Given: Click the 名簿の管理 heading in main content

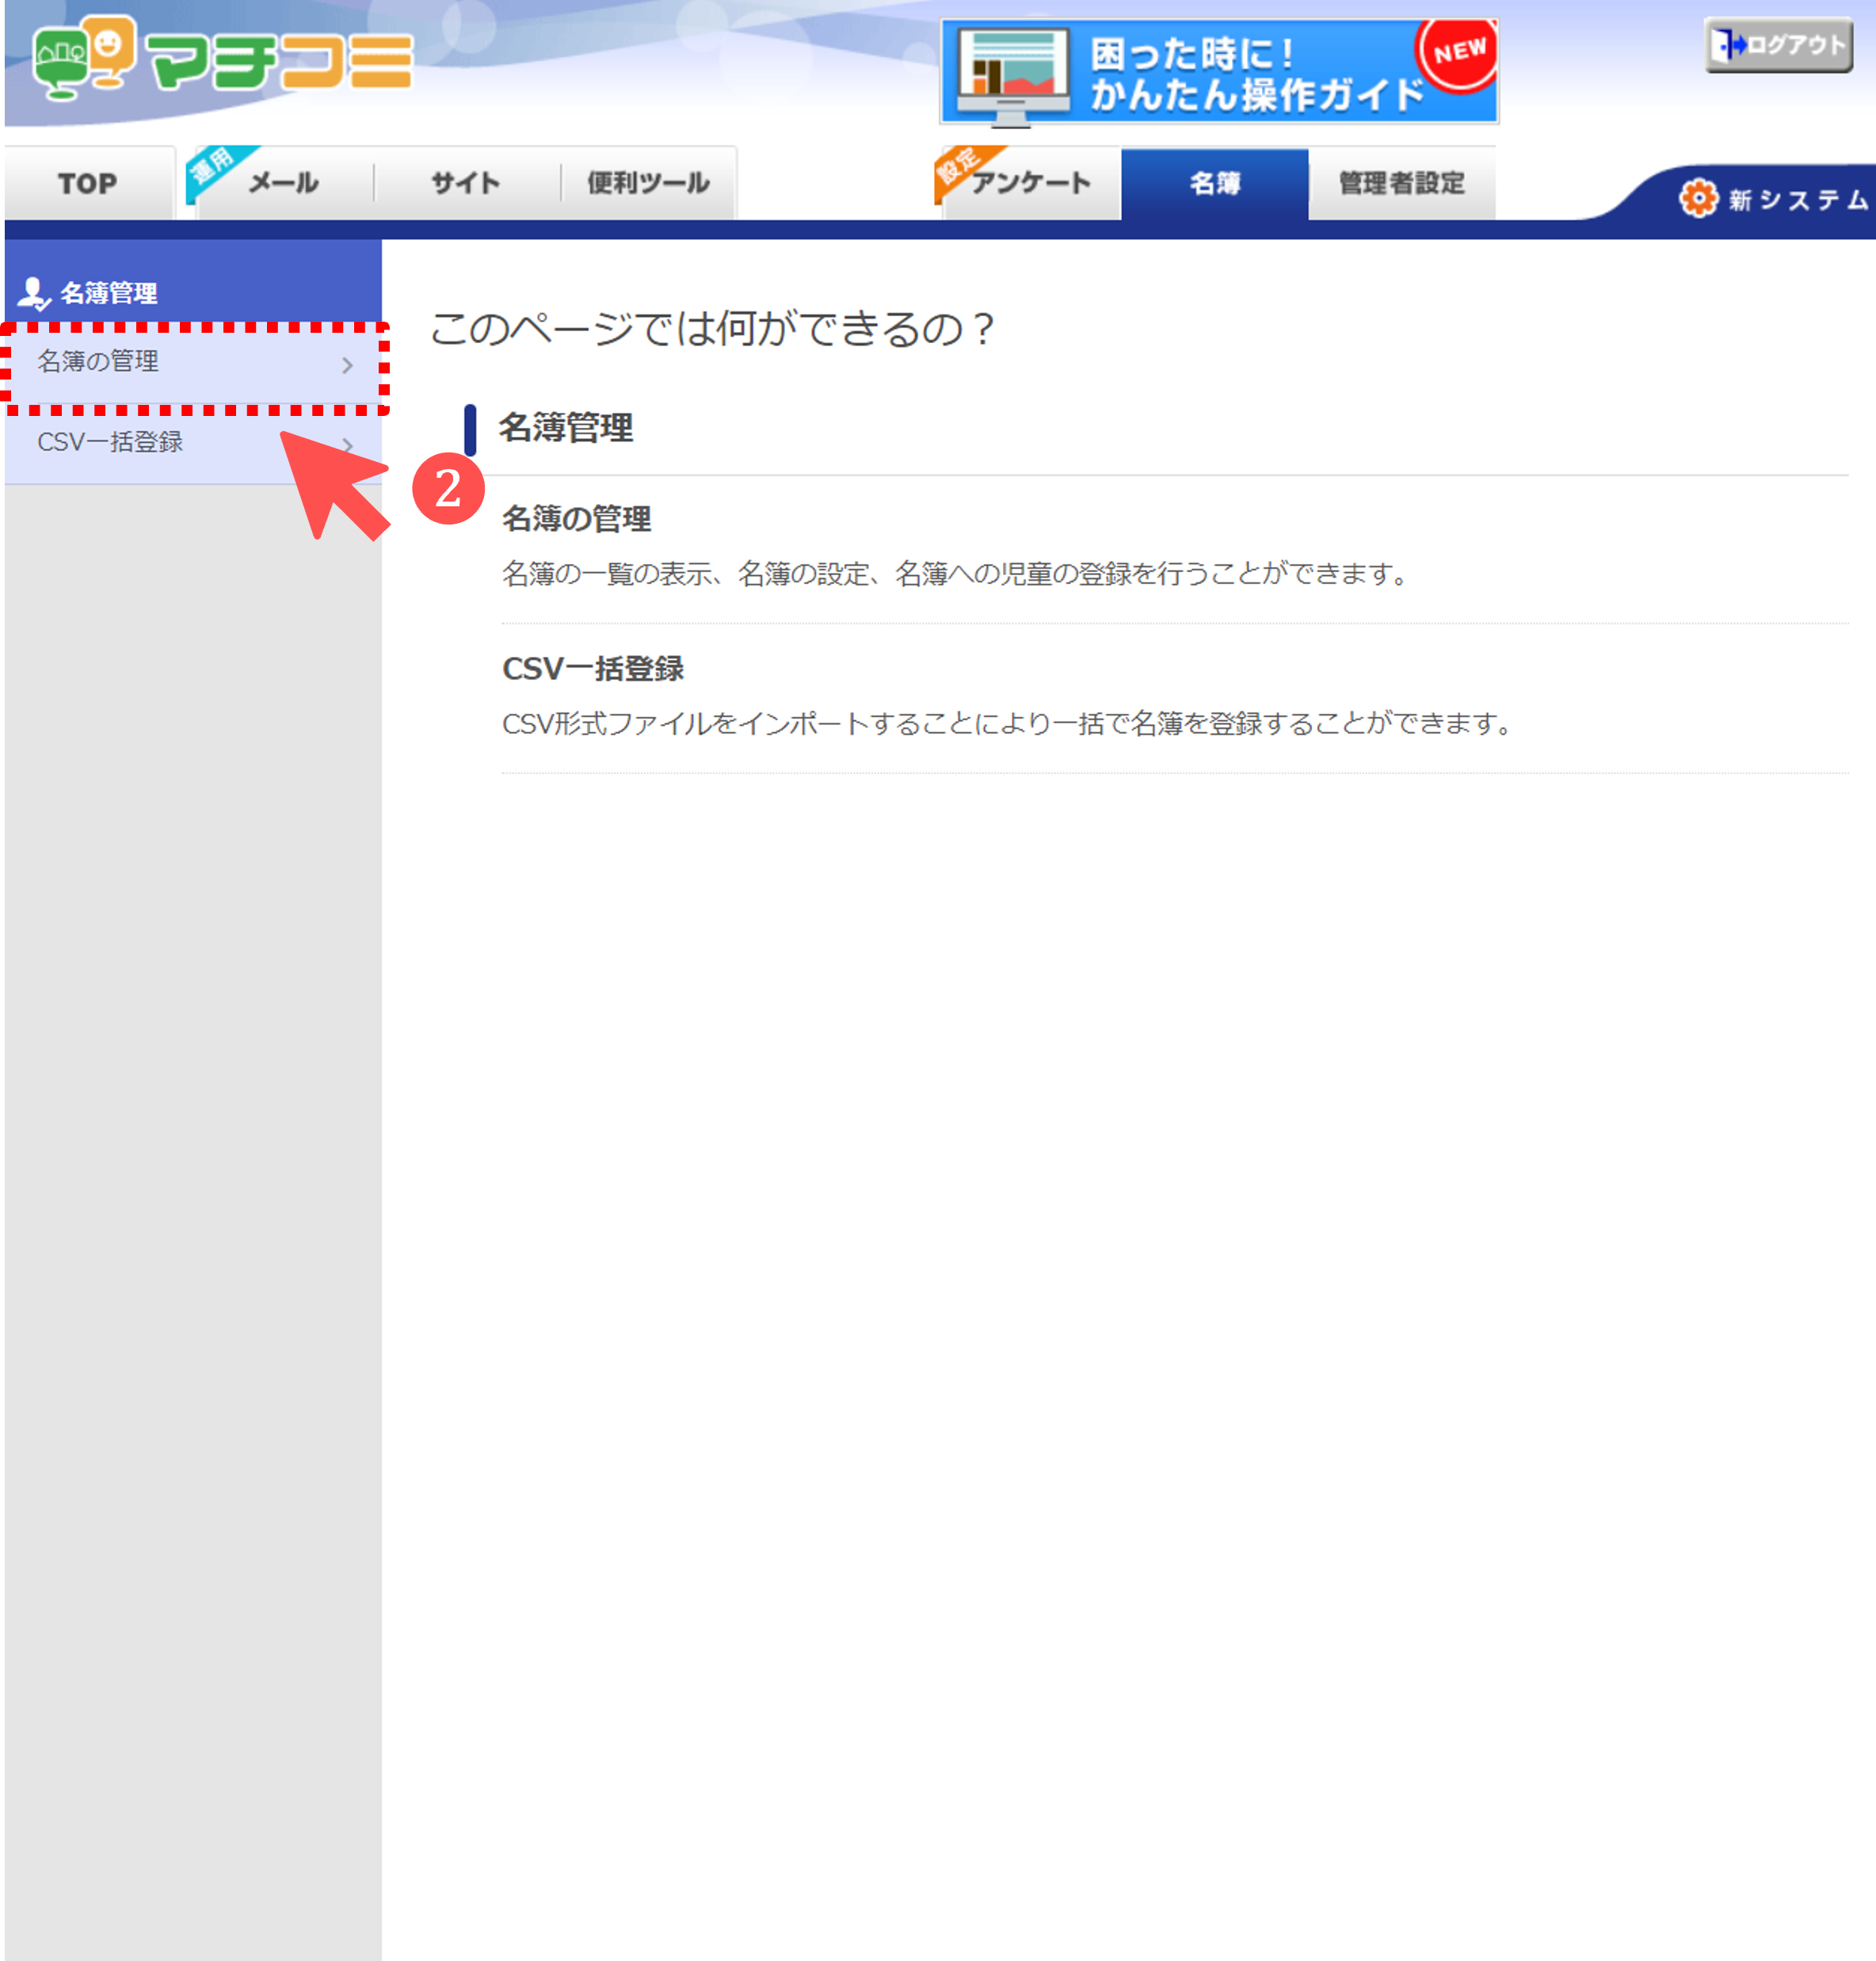Looking at the screenshot, I should (x=576, y=519).
